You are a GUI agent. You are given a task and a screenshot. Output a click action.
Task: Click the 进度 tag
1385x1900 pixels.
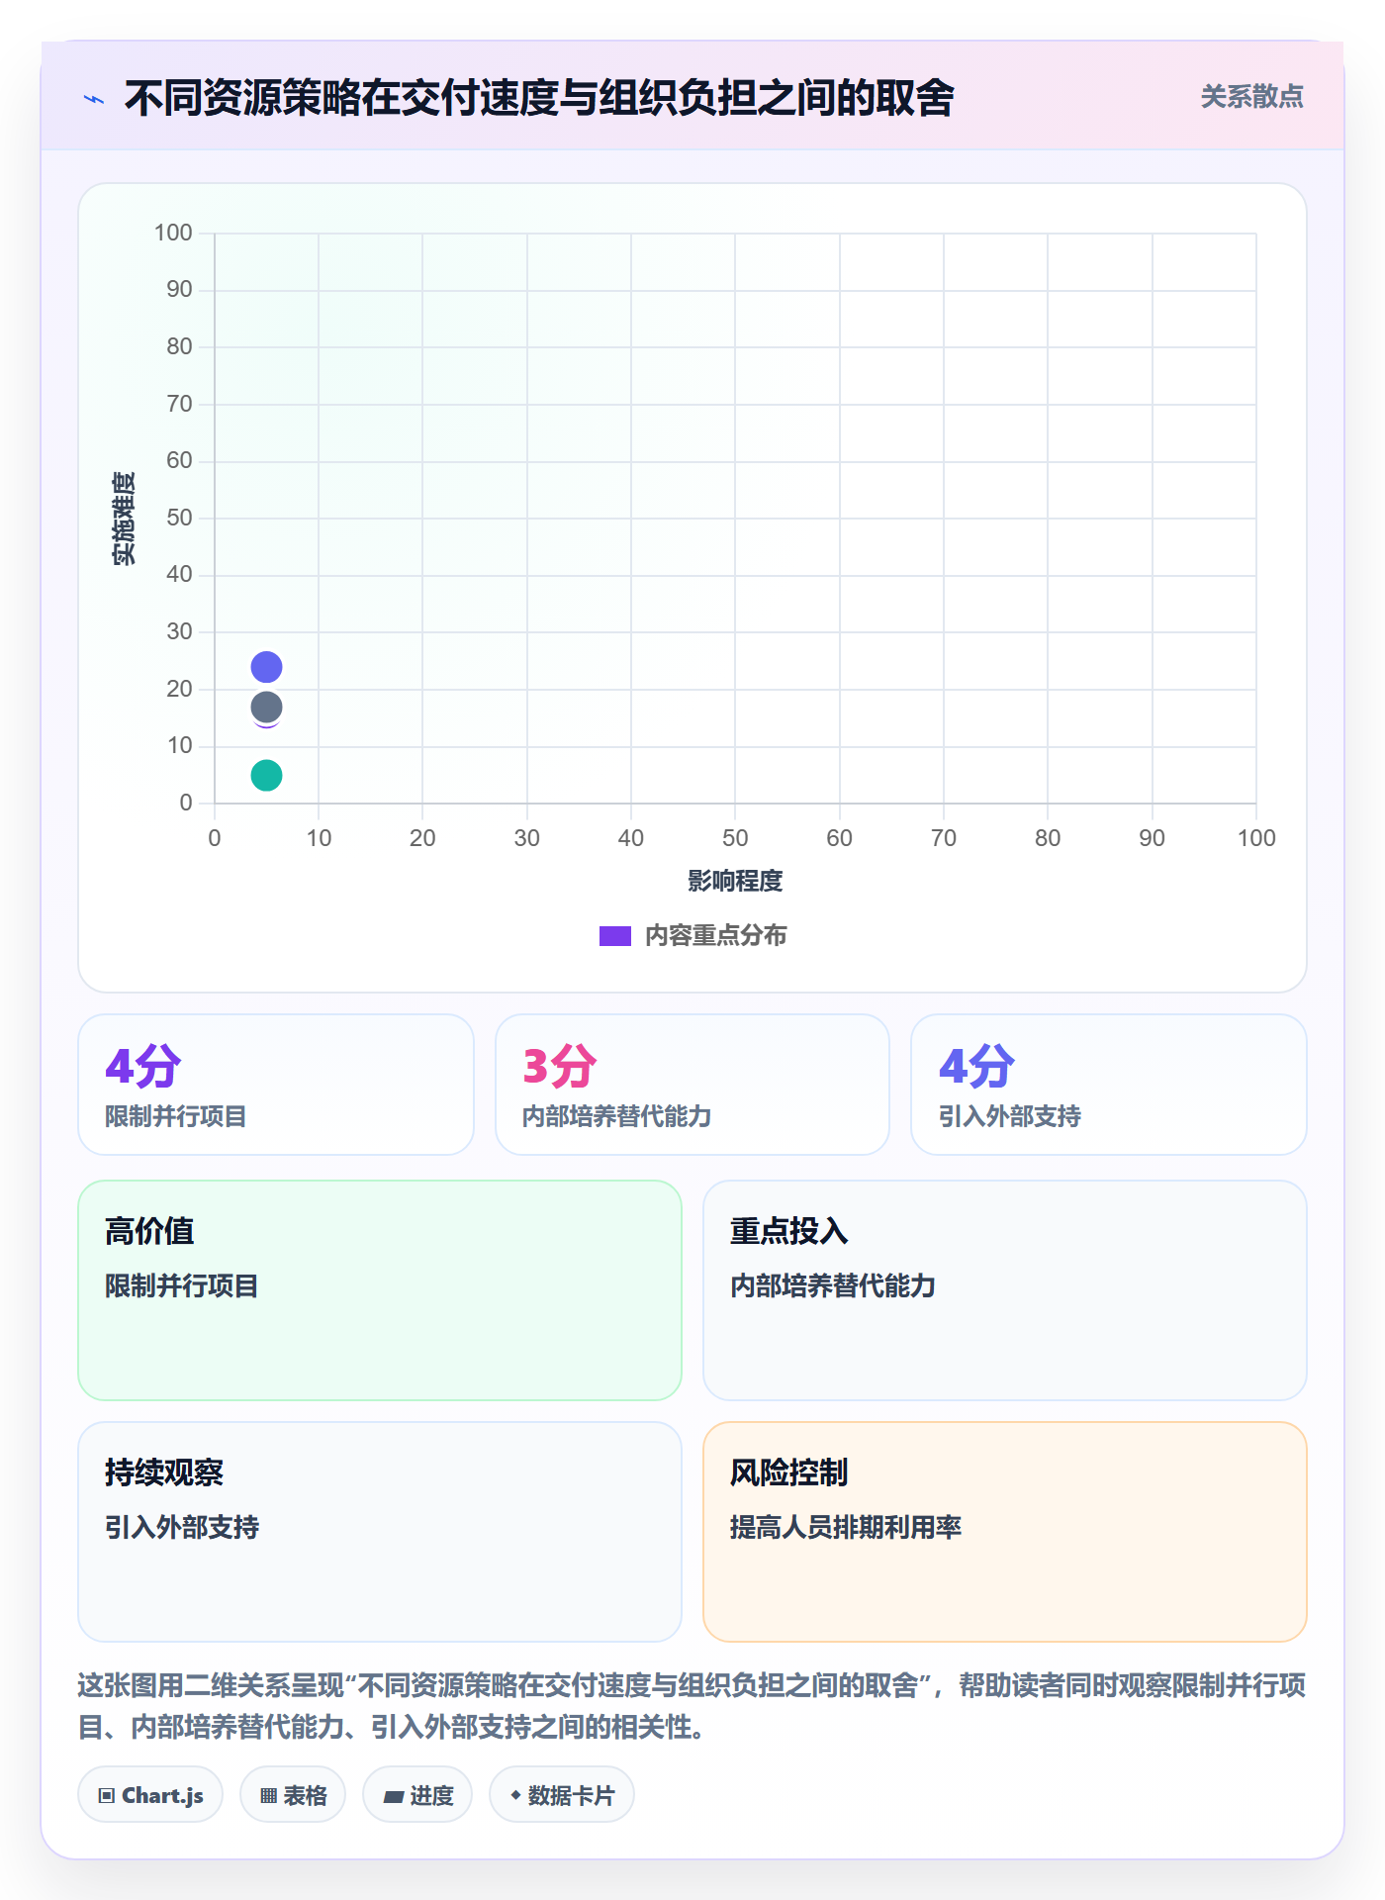coord(417,1795)
